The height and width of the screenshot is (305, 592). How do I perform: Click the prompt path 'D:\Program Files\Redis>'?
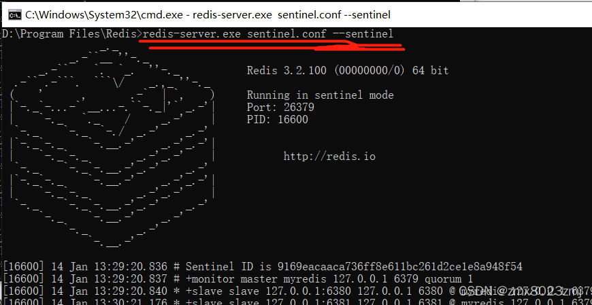[73, 34]
